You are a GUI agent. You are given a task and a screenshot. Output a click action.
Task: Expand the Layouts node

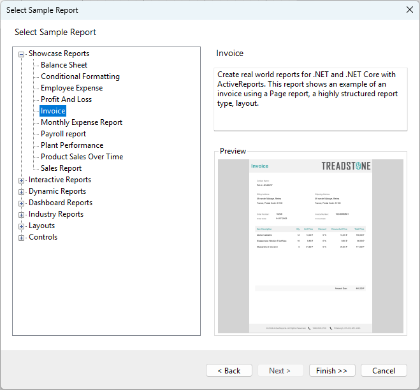(x=22, y=227)
